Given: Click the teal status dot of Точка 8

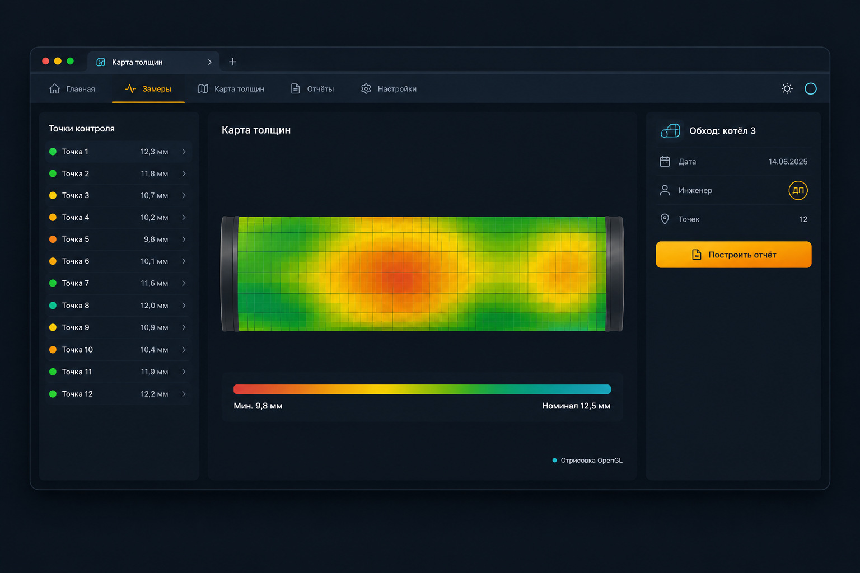Looking at the screenshot, I should tap(53, 305).
